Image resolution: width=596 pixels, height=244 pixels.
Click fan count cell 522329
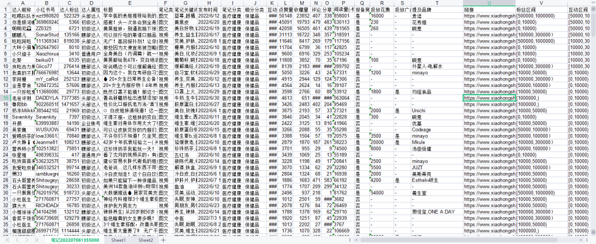pos(70,15)
